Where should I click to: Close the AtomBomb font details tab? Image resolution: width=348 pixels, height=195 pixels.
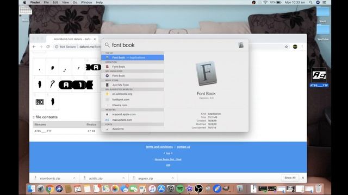point(95,39)
